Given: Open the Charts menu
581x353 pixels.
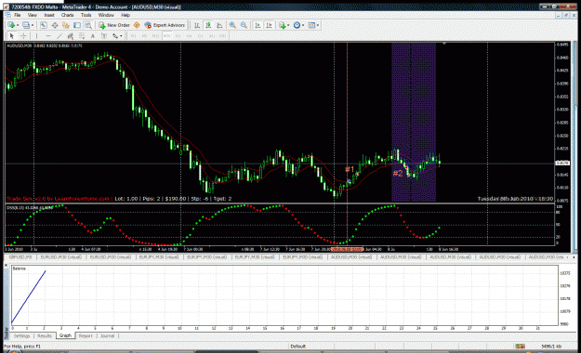Looking at the screenshot, I should click(68, 15).
